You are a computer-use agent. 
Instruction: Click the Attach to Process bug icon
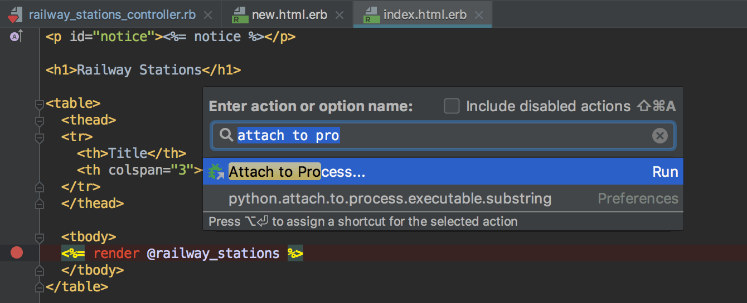(216, 172)
